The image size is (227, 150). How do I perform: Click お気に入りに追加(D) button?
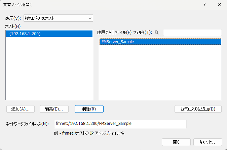(198, 109)
